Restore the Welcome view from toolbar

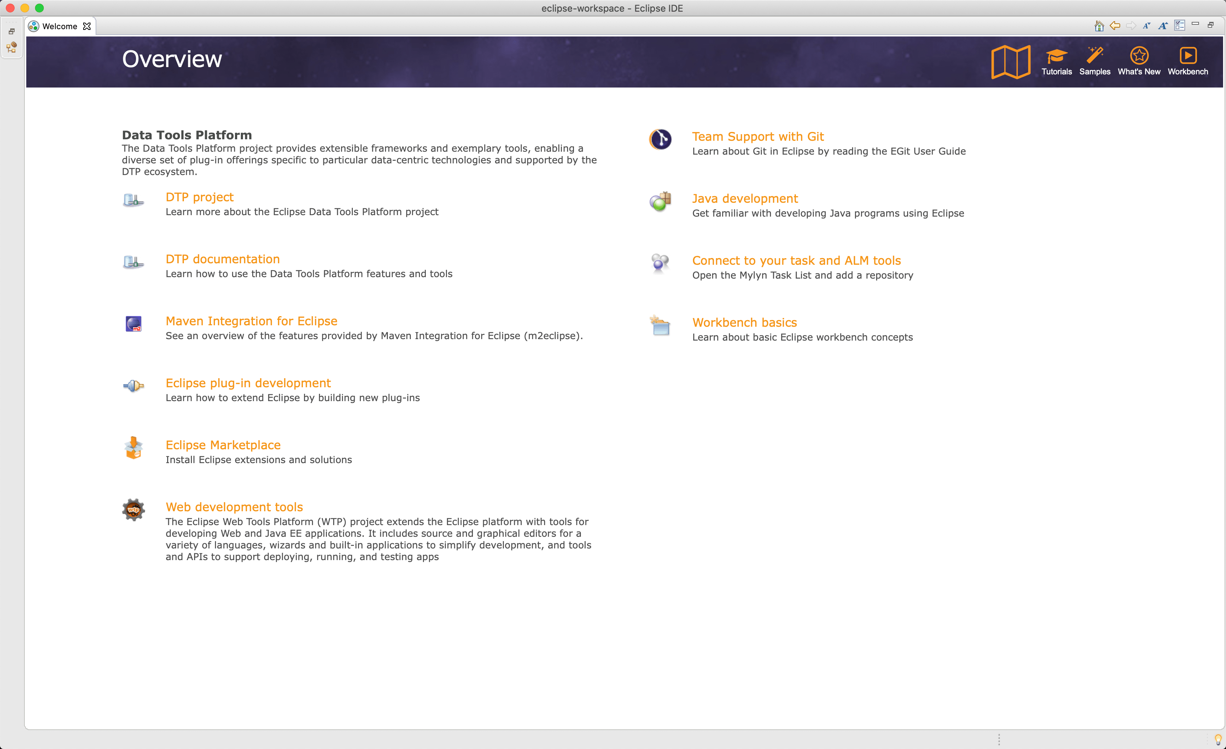pyautogui.click(x=1211, y=24)
